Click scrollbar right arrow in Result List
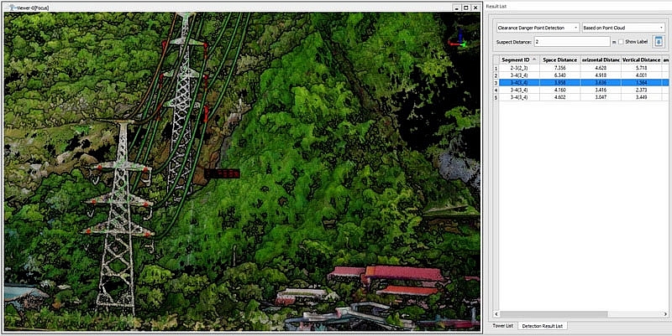Image resolution: width=672 pixels, height=336 pixels. [666, 314]
